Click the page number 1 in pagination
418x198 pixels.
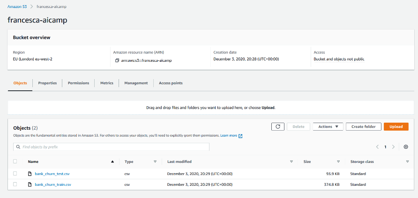[x=385, y=147]
